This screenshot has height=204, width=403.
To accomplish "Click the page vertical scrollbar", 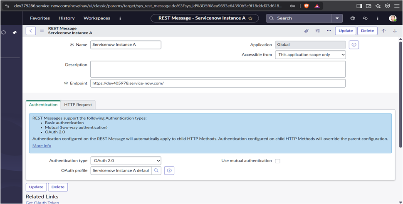I will coord(400,94).
